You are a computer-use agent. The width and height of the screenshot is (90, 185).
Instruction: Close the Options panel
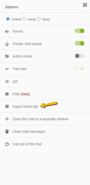[85, 5]
